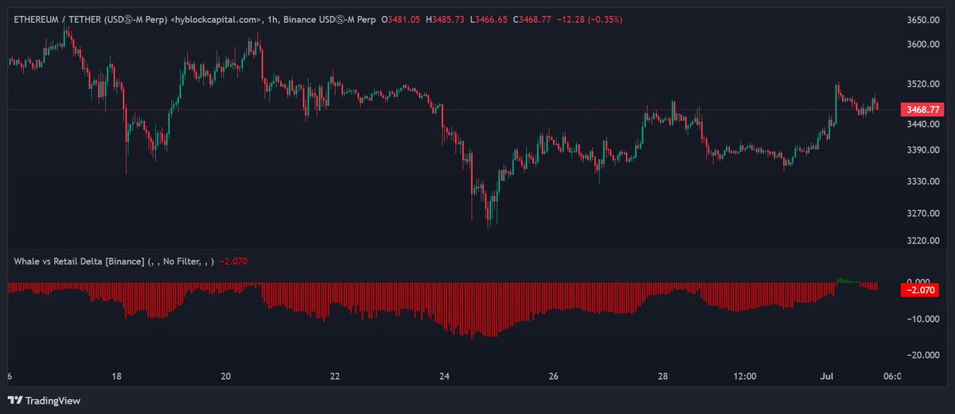The height and width of the screenshot is (414, 955).
Task: Click the 3390.00 price axis label
Action: (923, 150)
